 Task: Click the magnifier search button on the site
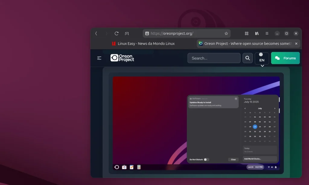247,58
